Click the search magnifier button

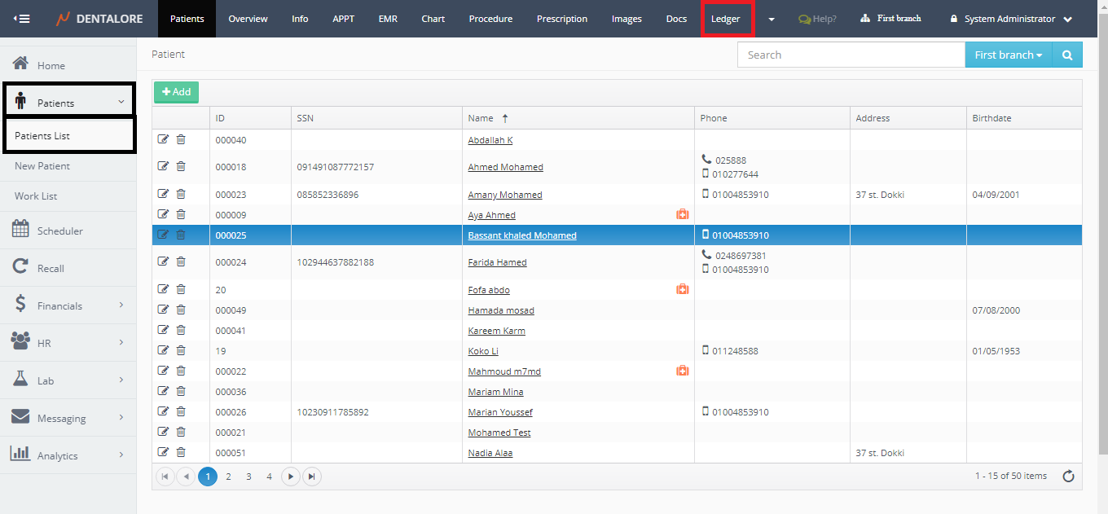coord(1066,55)
